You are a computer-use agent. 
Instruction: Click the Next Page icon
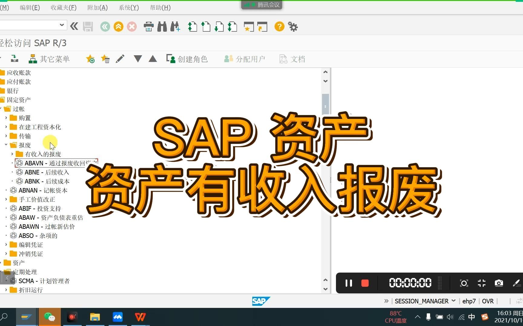click(x=219, y=27)
